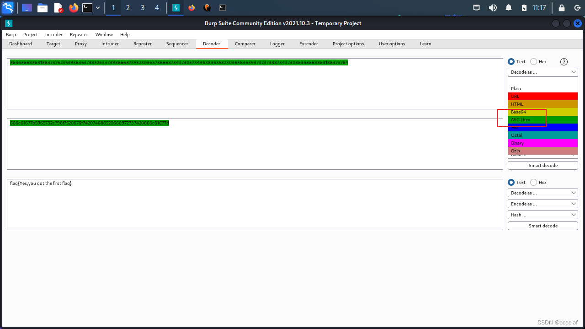The height and width of the screenshot is (329, 585).
Task: Choose the Gzip decode option
Action: pos(543,151)
